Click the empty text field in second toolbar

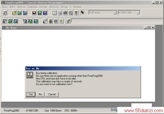click(x=117, y=21)
